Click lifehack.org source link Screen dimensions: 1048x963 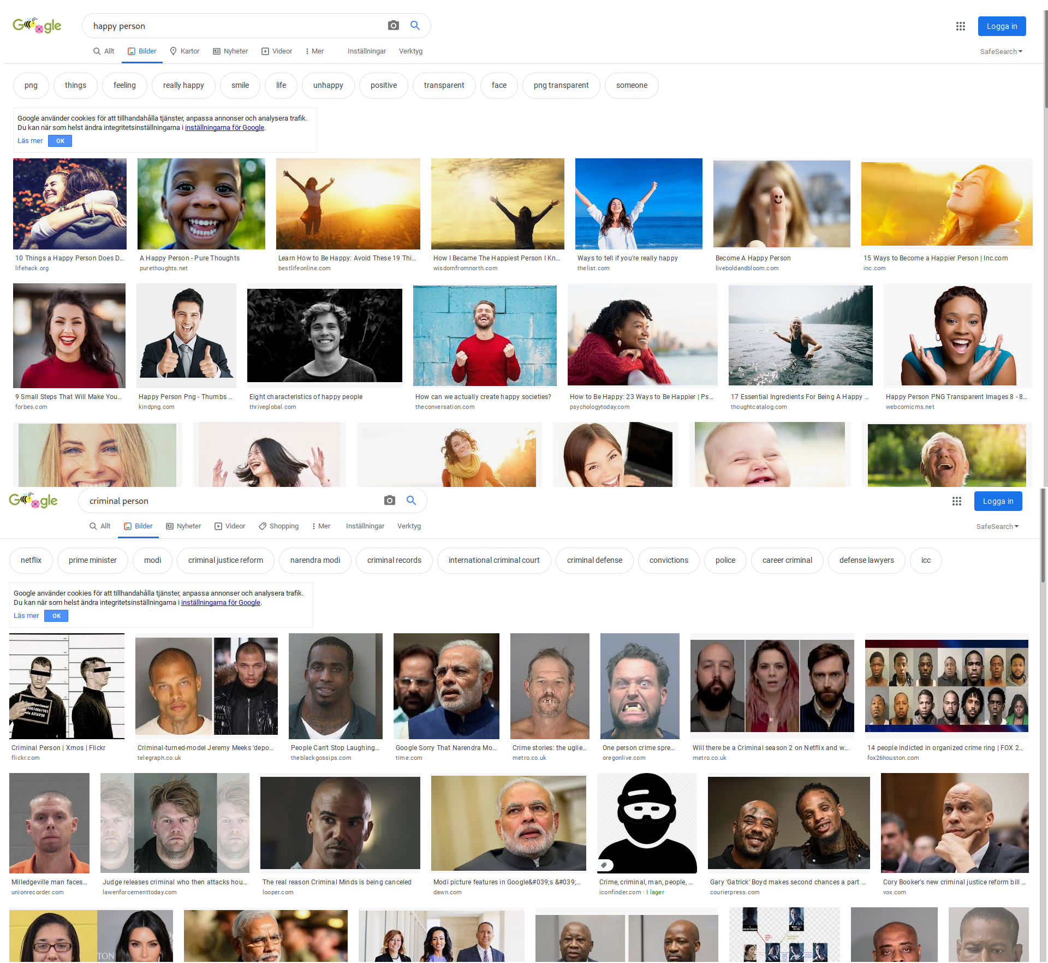pyautogui.click(x=32, y=269)
